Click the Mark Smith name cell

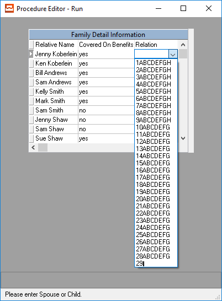pyautogui.click(x=56, y=101)
